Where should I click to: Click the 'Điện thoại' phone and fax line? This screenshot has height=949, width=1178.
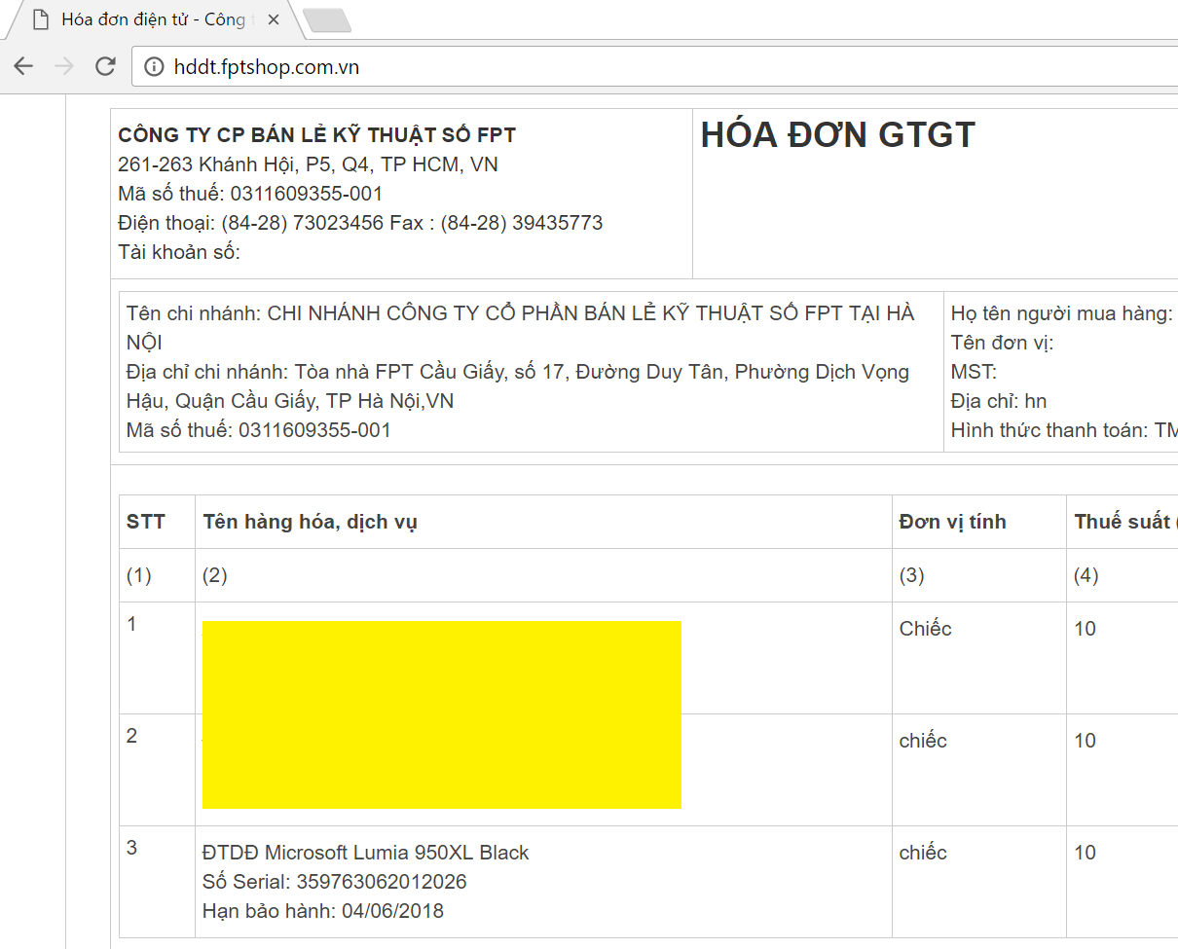click(360, 223)
